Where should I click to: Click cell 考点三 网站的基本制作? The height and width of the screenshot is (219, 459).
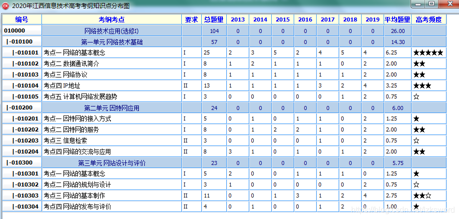[x=111, y=196]
